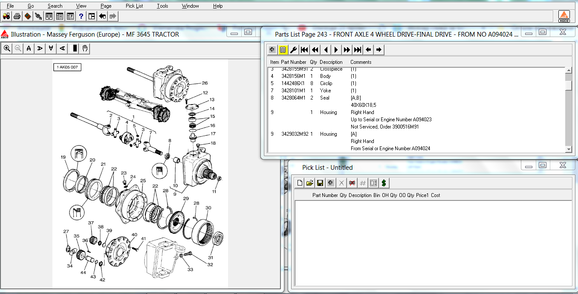Click the plus icon in Parts List toolbar
578x294 pixels.
pos(272,50)
